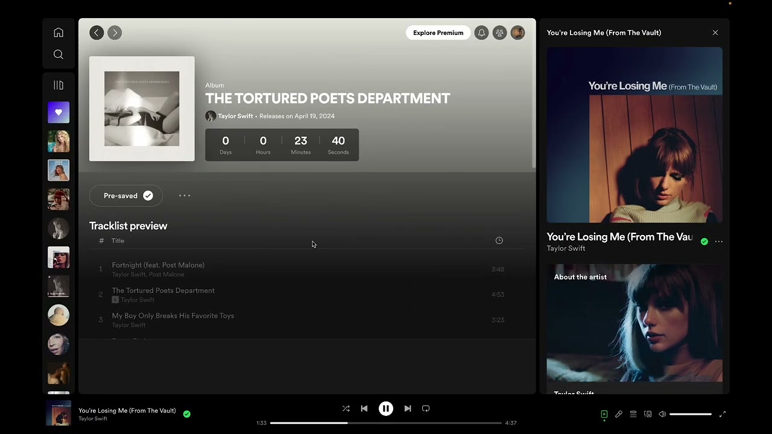Click the duration clock column header

[499, 241]
